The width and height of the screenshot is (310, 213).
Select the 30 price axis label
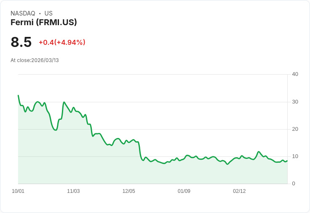pos(295,101)
